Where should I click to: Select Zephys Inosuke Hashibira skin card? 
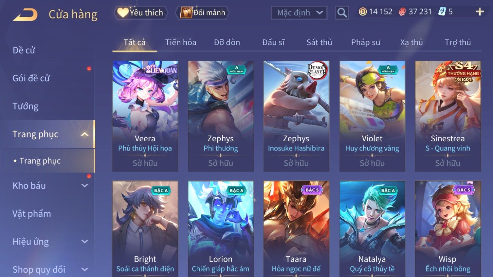(x=296, y=116)
